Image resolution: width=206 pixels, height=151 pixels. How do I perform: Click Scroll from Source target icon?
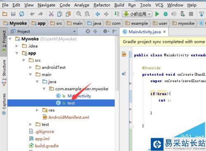[88, 32]
